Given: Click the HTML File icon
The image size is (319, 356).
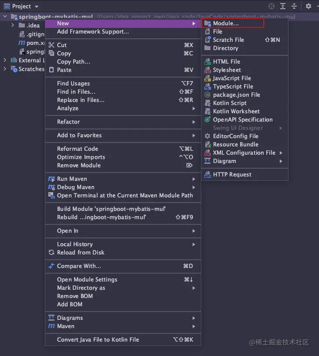Looking at the screenshot, I should (207, 61).
